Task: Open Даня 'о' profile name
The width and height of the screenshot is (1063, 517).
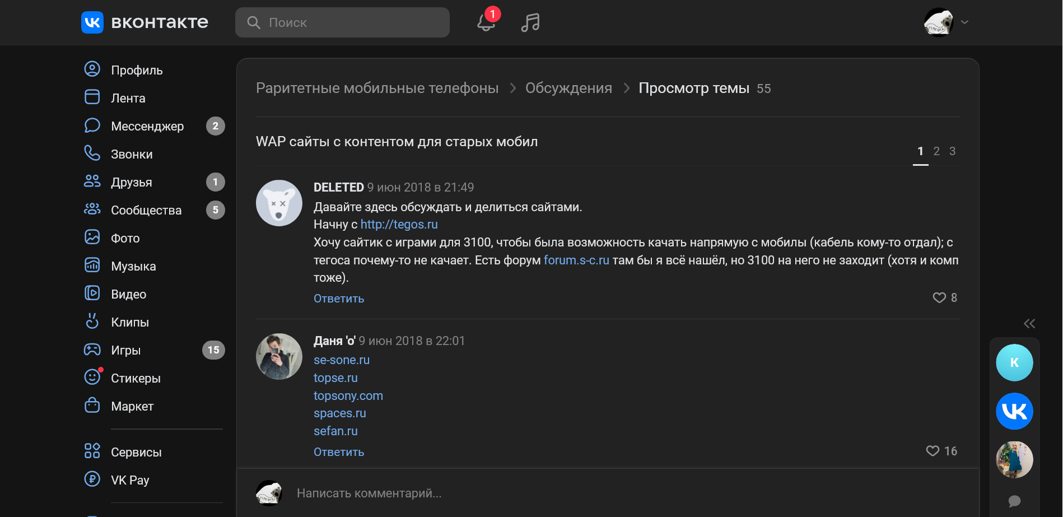Action: pyautogui.click(x=334, y=341)
